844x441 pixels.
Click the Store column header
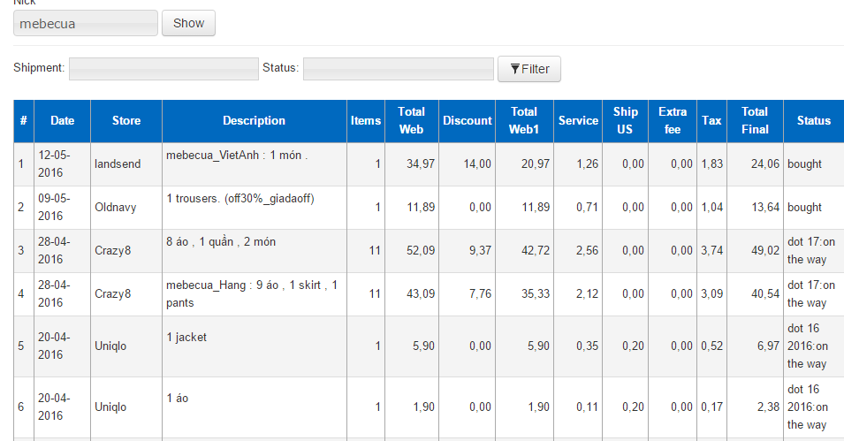(126, 121)
